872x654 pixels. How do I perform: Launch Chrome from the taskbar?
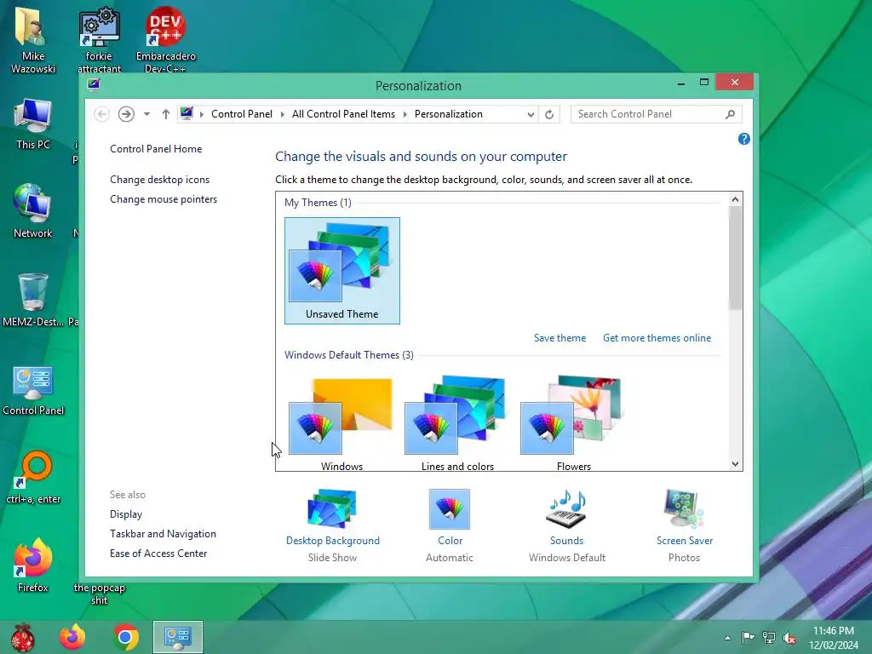pyautogui.click(x=126, y=637)
